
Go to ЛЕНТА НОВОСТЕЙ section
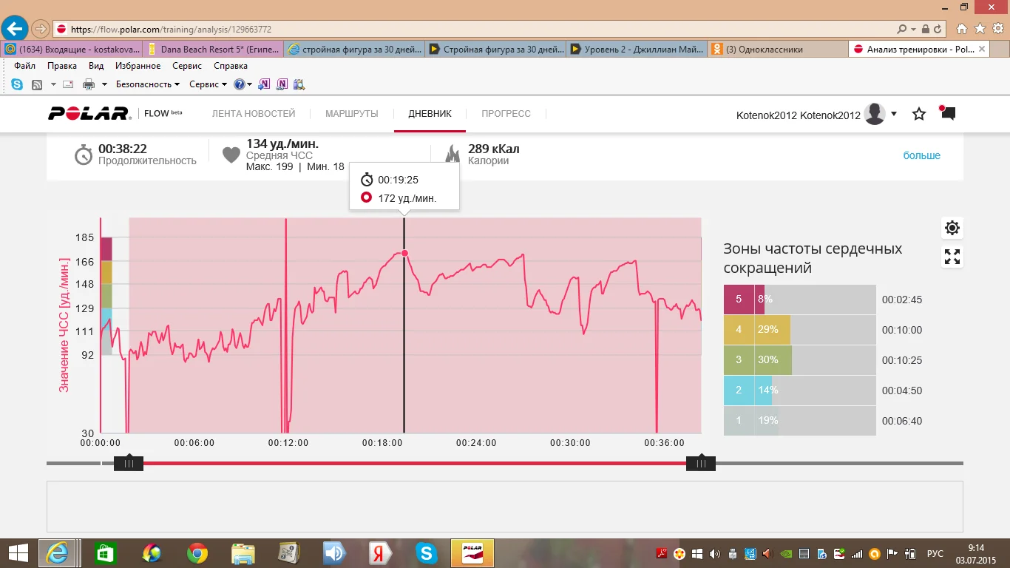[x=254, y=114]
